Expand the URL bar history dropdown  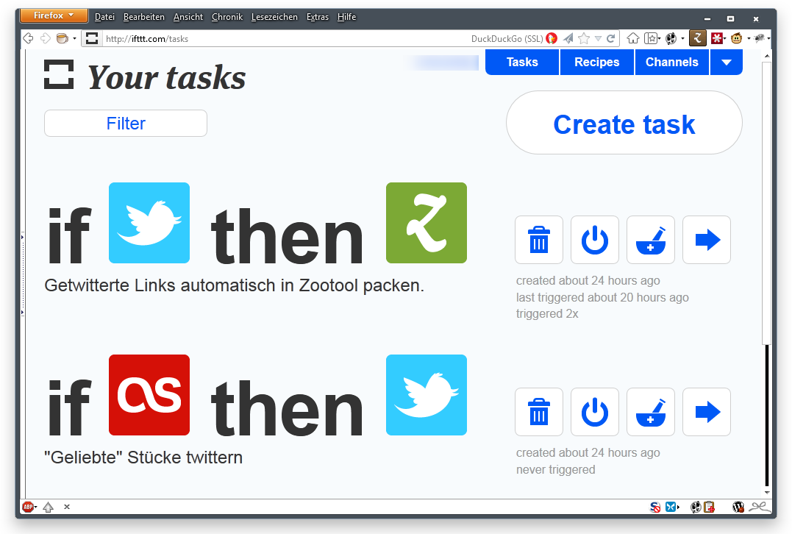coord(598,38)
